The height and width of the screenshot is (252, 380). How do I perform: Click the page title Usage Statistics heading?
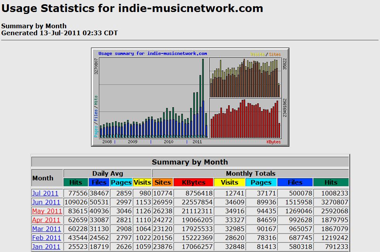click(x=132, y=9)
